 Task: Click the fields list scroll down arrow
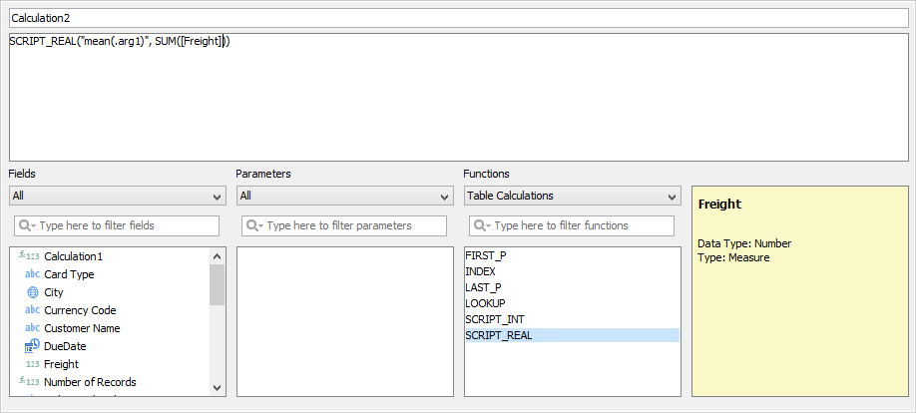217,386
